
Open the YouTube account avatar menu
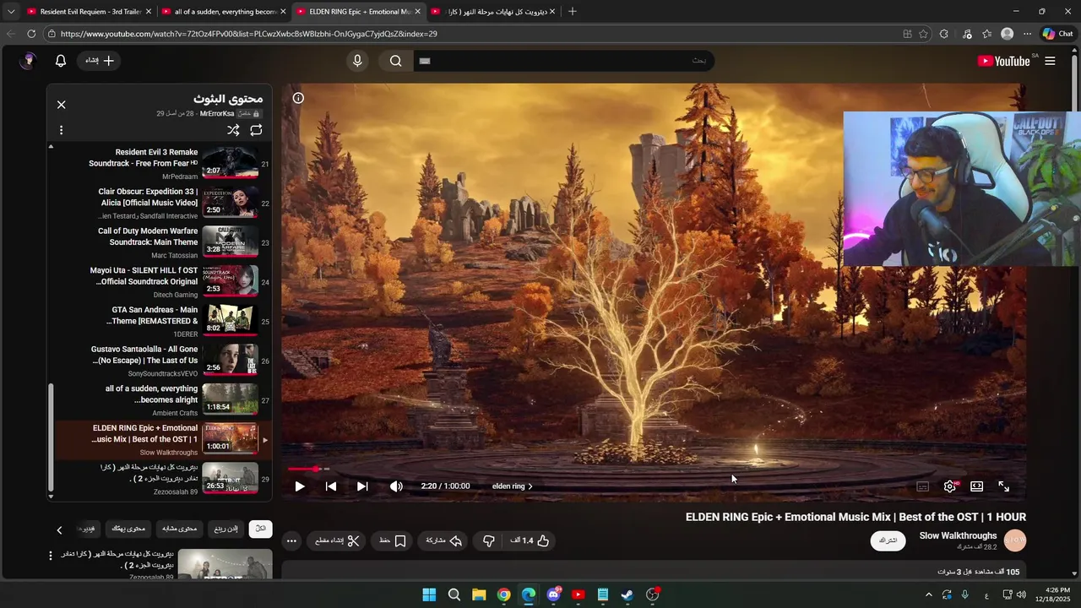point(29,61)
